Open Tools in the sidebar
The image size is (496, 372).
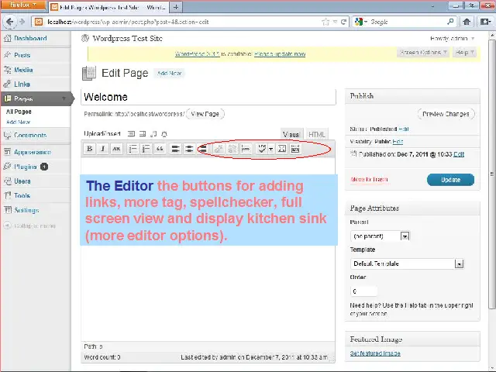22,196
